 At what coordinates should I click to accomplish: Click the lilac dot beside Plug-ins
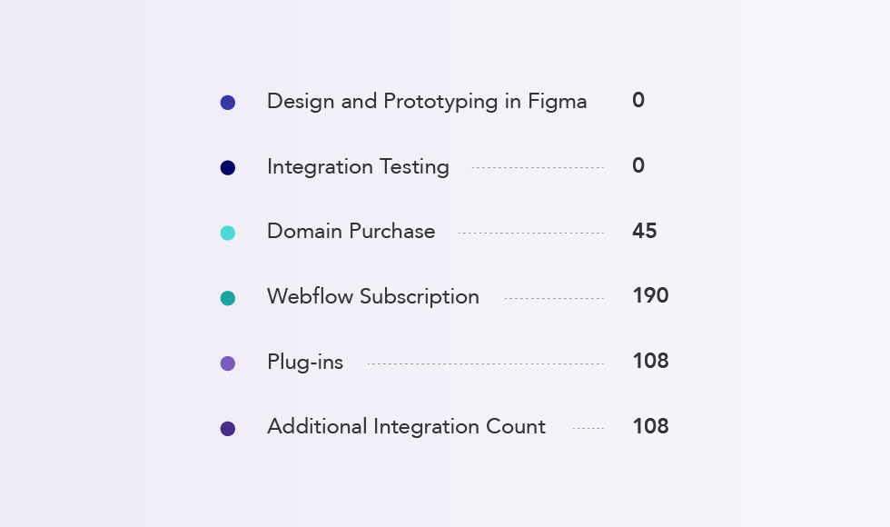tap(228, 363)
